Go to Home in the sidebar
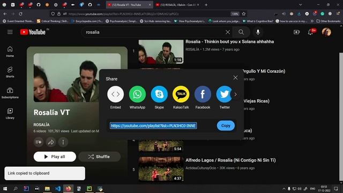 pyautogui.click(x=10, y=52)
